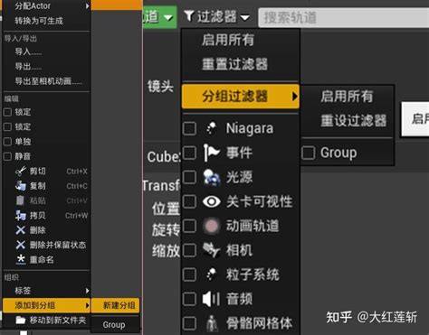Click the 光源 light source icon
Image resolution: width=429 pixels, height=335 pixels.
[x=212, y=177]
